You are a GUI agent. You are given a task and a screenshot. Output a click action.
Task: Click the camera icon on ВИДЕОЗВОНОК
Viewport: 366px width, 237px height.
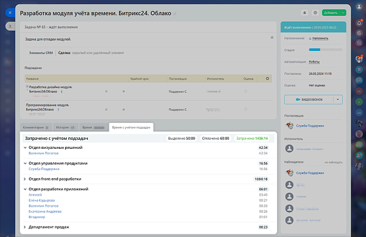(298, 100)
